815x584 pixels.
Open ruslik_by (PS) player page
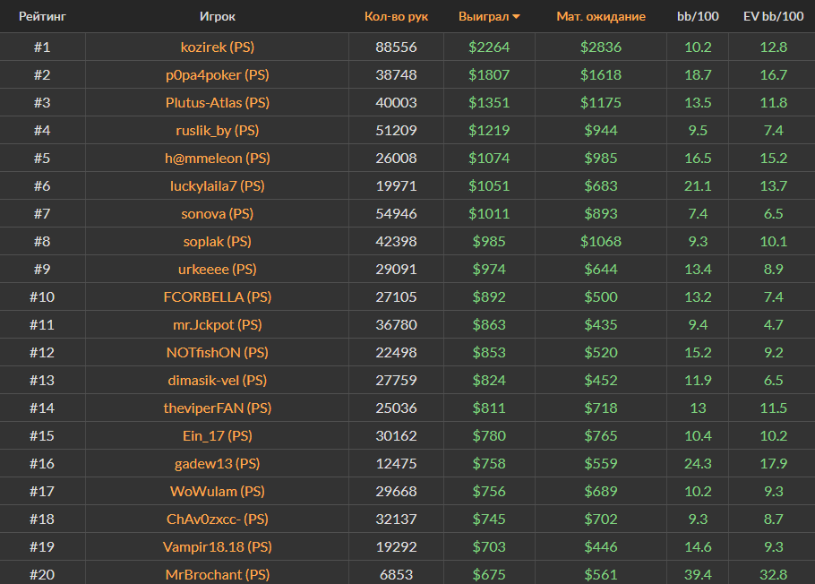point(217,130)
